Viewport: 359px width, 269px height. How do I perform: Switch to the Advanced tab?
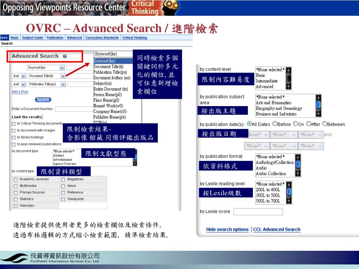pyautogui.click(x=74, y=37)
